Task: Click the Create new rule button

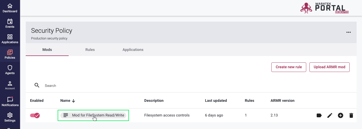Action: [289, 67]
